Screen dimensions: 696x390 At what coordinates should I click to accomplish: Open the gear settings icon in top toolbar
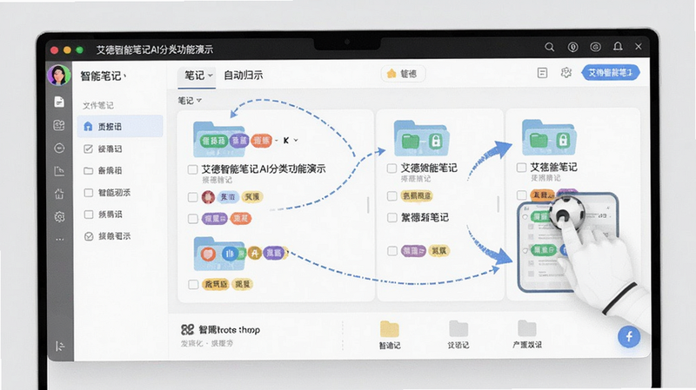pos(566,73)
